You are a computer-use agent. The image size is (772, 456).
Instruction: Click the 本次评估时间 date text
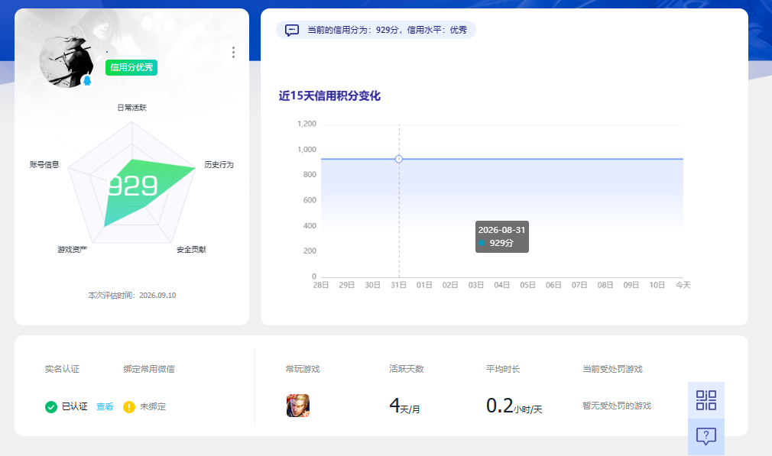132,295
